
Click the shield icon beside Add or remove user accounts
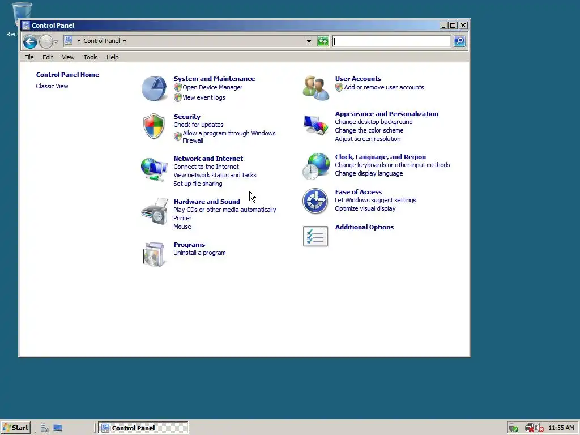coord(339,87)
